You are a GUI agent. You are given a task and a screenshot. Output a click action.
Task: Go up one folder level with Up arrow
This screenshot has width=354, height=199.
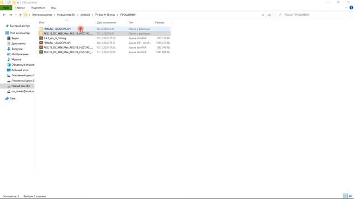(x=20, y=15)
